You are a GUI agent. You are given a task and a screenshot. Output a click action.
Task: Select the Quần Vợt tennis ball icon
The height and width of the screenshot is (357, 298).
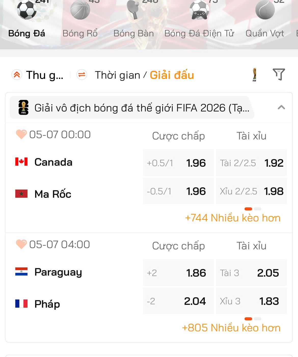tap(265, 10)
